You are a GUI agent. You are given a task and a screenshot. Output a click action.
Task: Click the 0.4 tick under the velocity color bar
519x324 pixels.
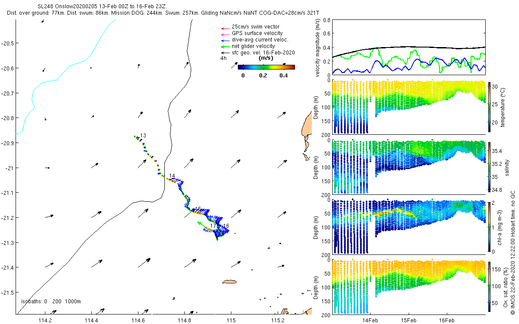[283, 76]
